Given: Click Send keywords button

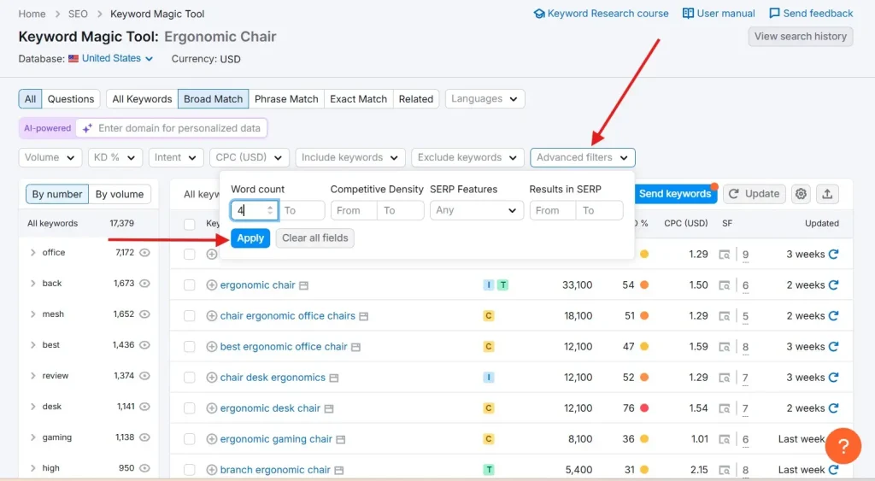Looking at the screenshot, I should pos(675,194).
